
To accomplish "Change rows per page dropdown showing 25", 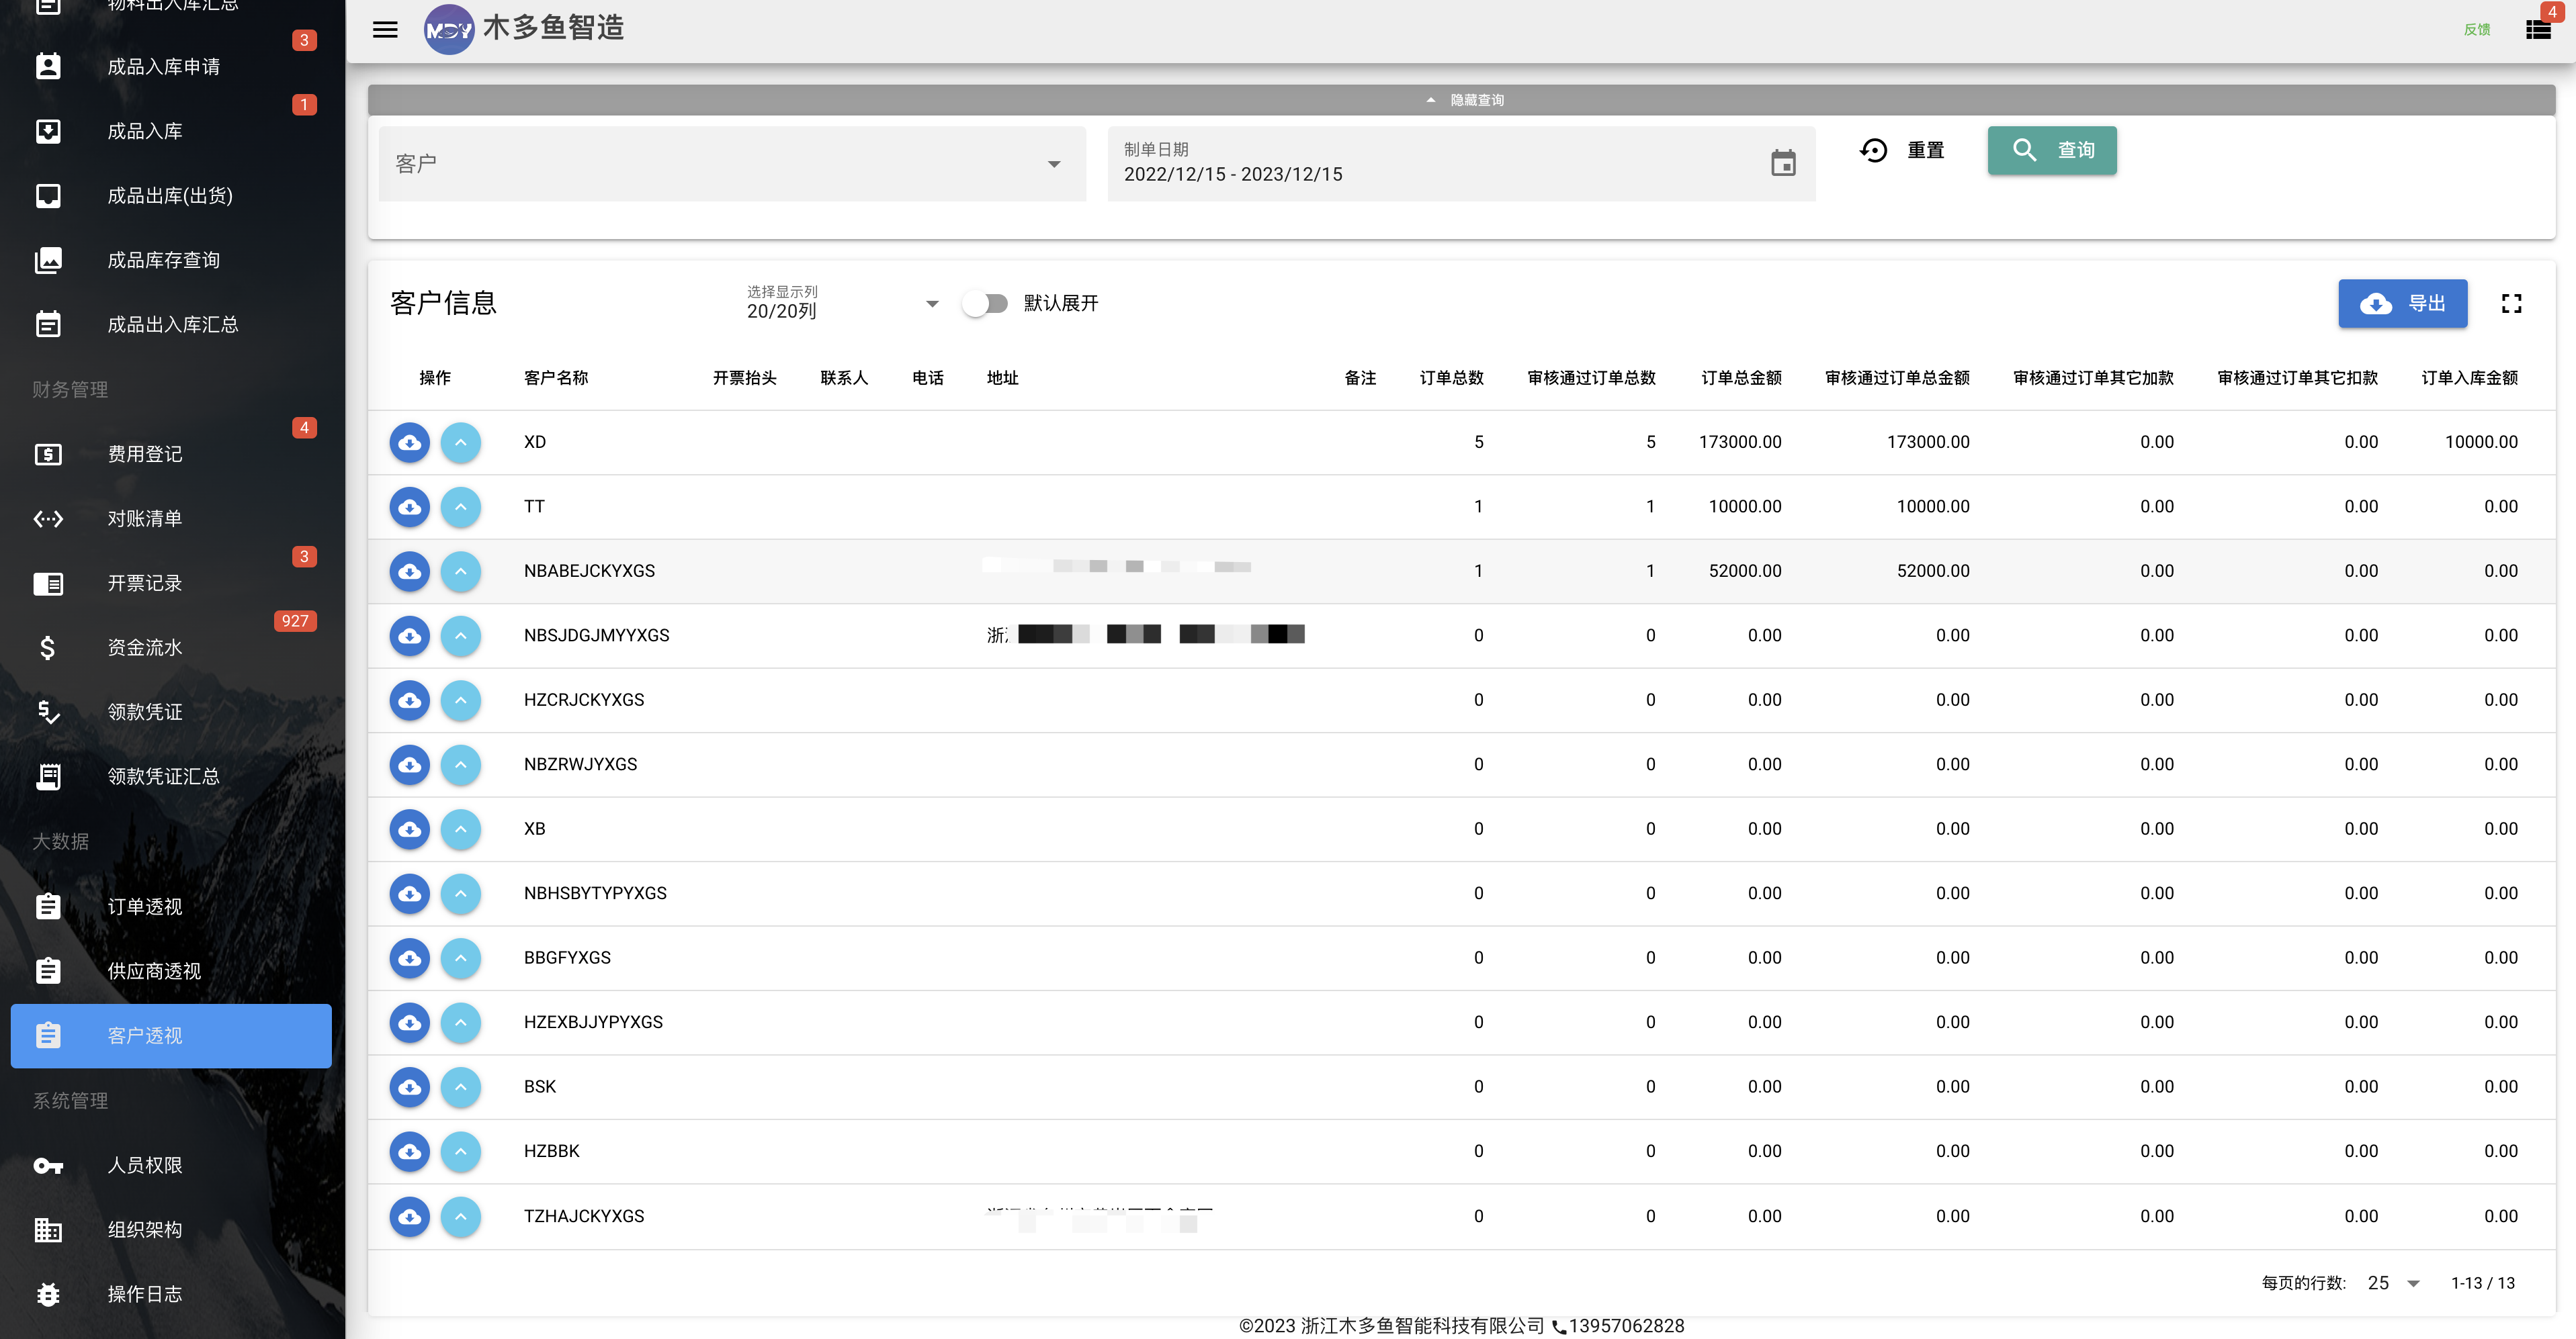I will (x=2393, y=1282).
